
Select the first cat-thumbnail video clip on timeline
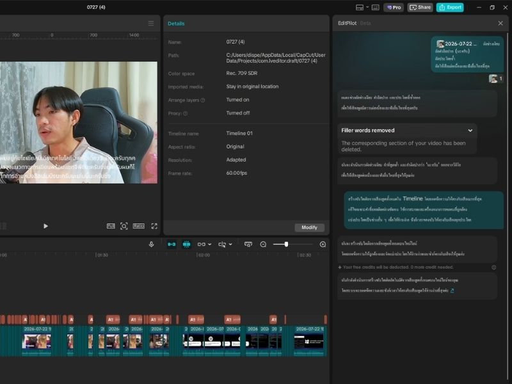(36, 340)
